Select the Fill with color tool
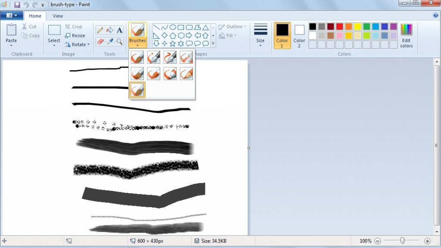Viewport: 441px width, 248px height. [109, 29]
